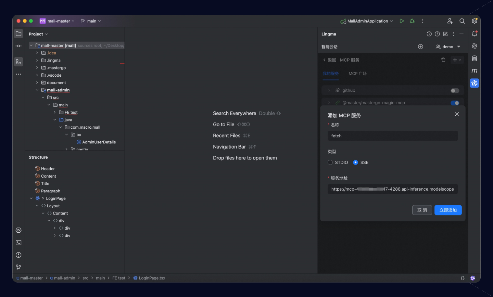493x297 pixels.
Task: Add a new smart session plus icon
Action: tap(421, 47)
